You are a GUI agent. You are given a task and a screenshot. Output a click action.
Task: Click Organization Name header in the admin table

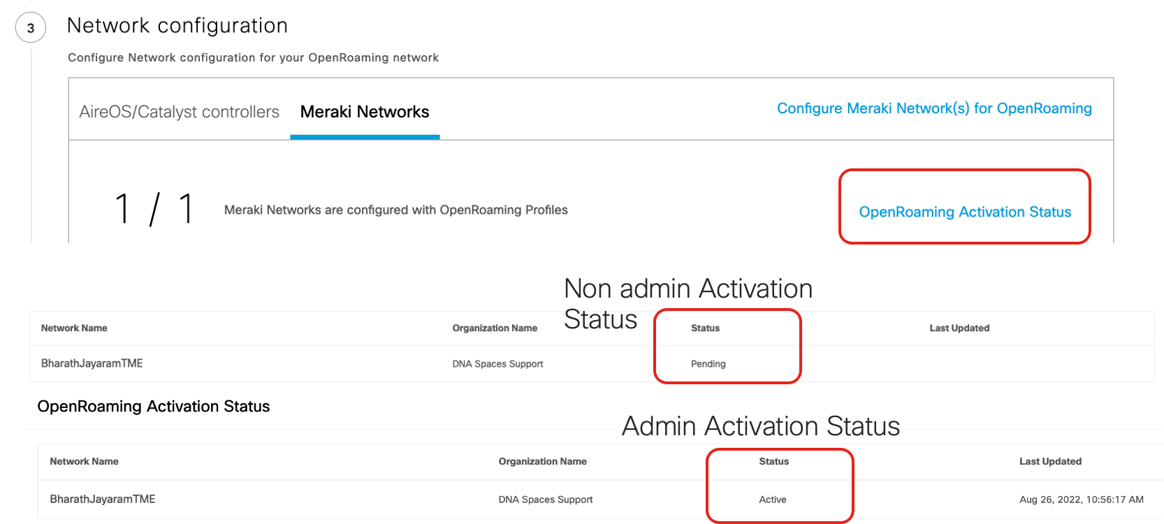point(542,461)
